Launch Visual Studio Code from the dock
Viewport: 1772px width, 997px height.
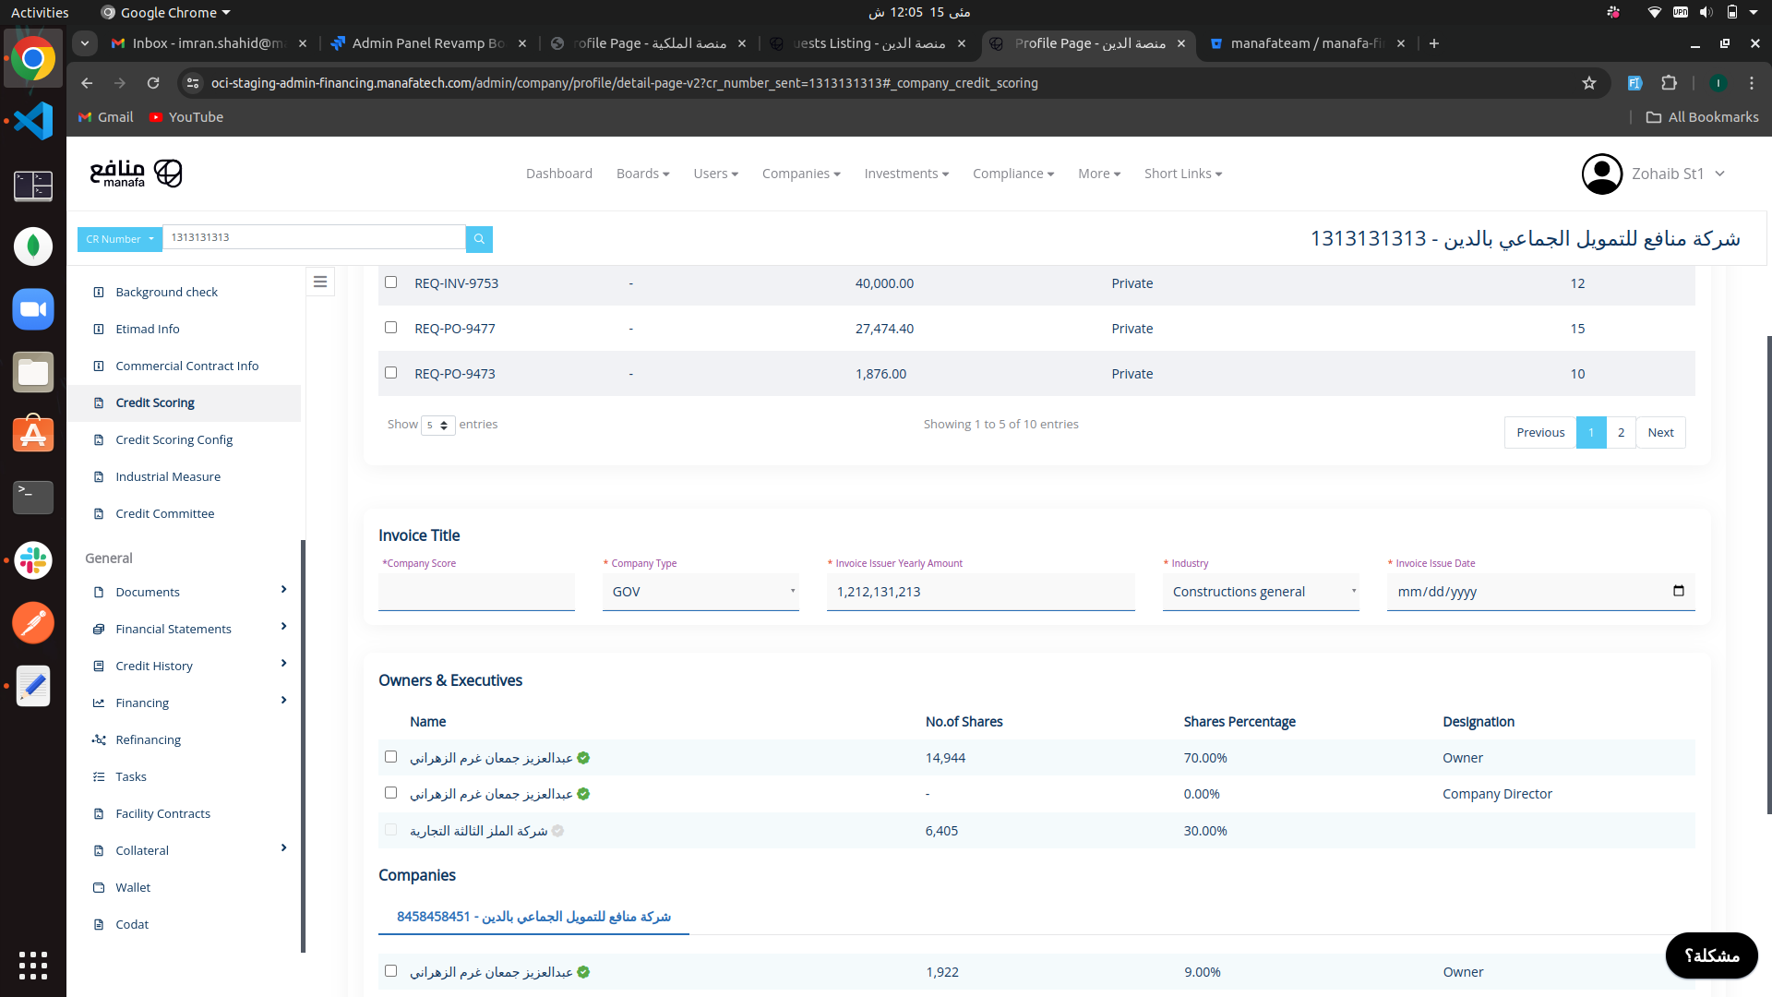point(33,121)
